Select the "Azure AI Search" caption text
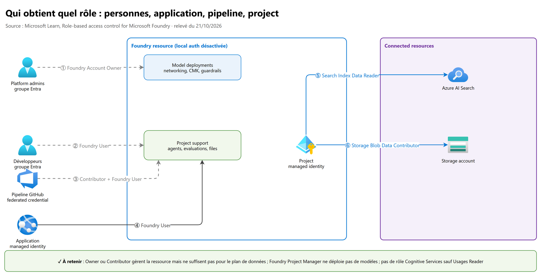Screen dimensions: 542x277 [458, 88]
